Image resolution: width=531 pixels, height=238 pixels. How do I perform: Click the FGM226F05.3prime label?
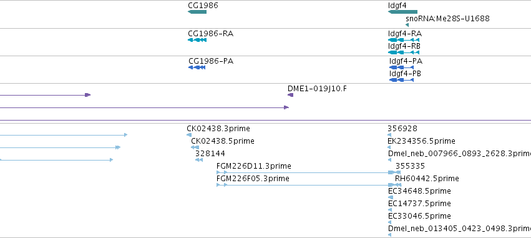(x=253, y=179)
